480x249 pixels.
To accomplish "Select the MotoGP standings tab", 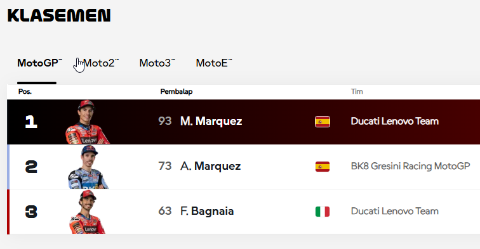I will 40,63.
